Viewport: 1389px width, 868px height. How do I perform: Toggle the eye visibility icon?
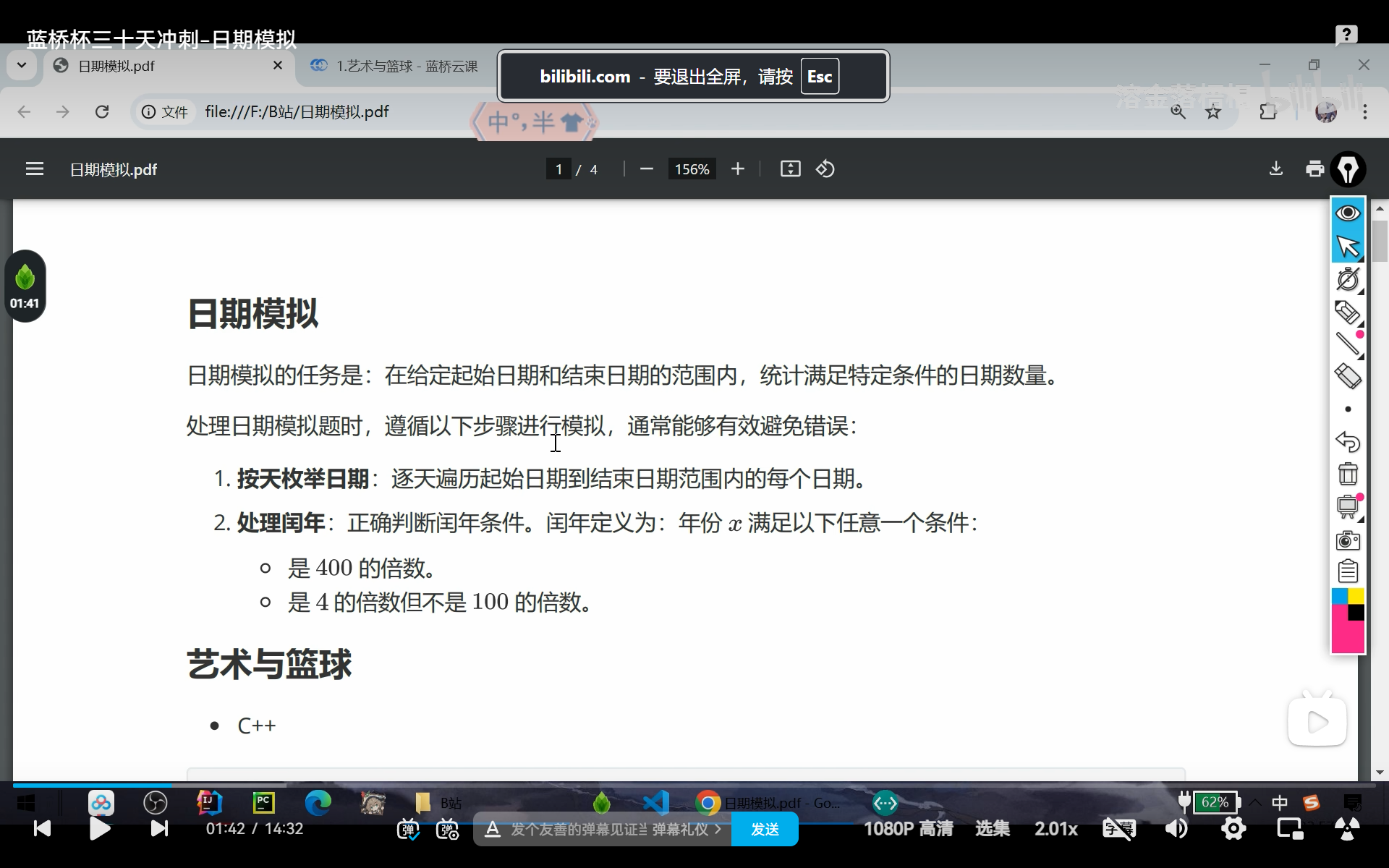pos(1348,213)
